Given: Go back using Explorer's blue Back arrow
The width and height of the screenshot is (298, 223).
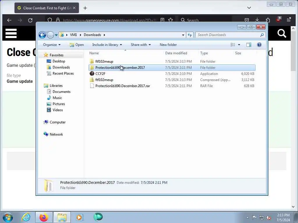Looking at the screenshot, I should click(x=42, y=35).
